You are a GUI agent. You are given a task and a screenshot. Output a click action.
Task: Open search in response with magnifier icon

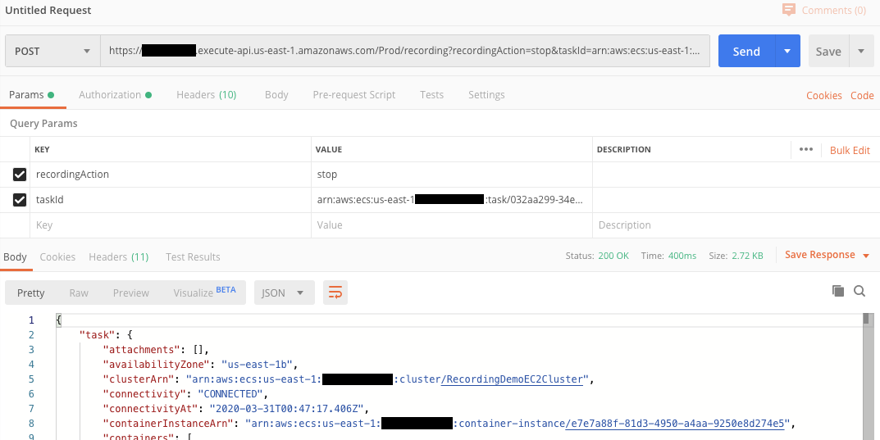point(859,290)
